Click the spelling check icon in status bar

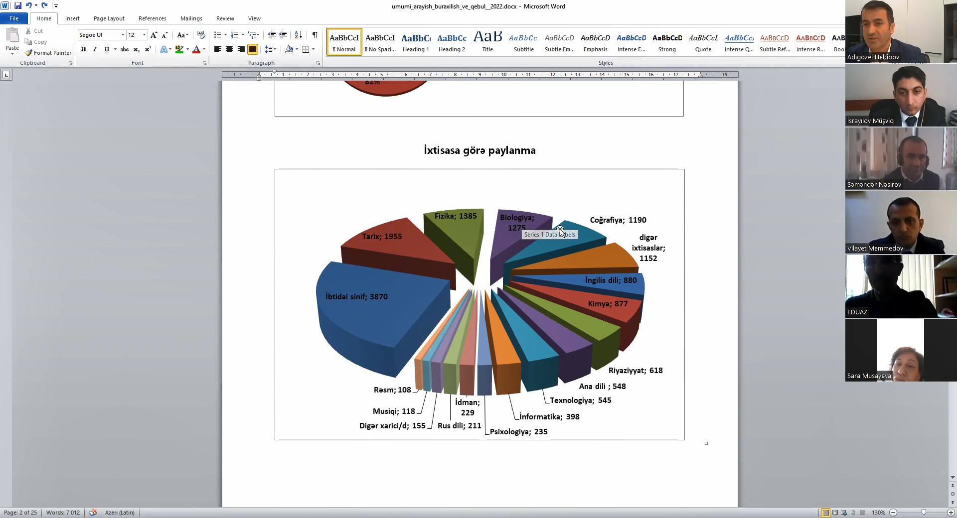(93, 513)
